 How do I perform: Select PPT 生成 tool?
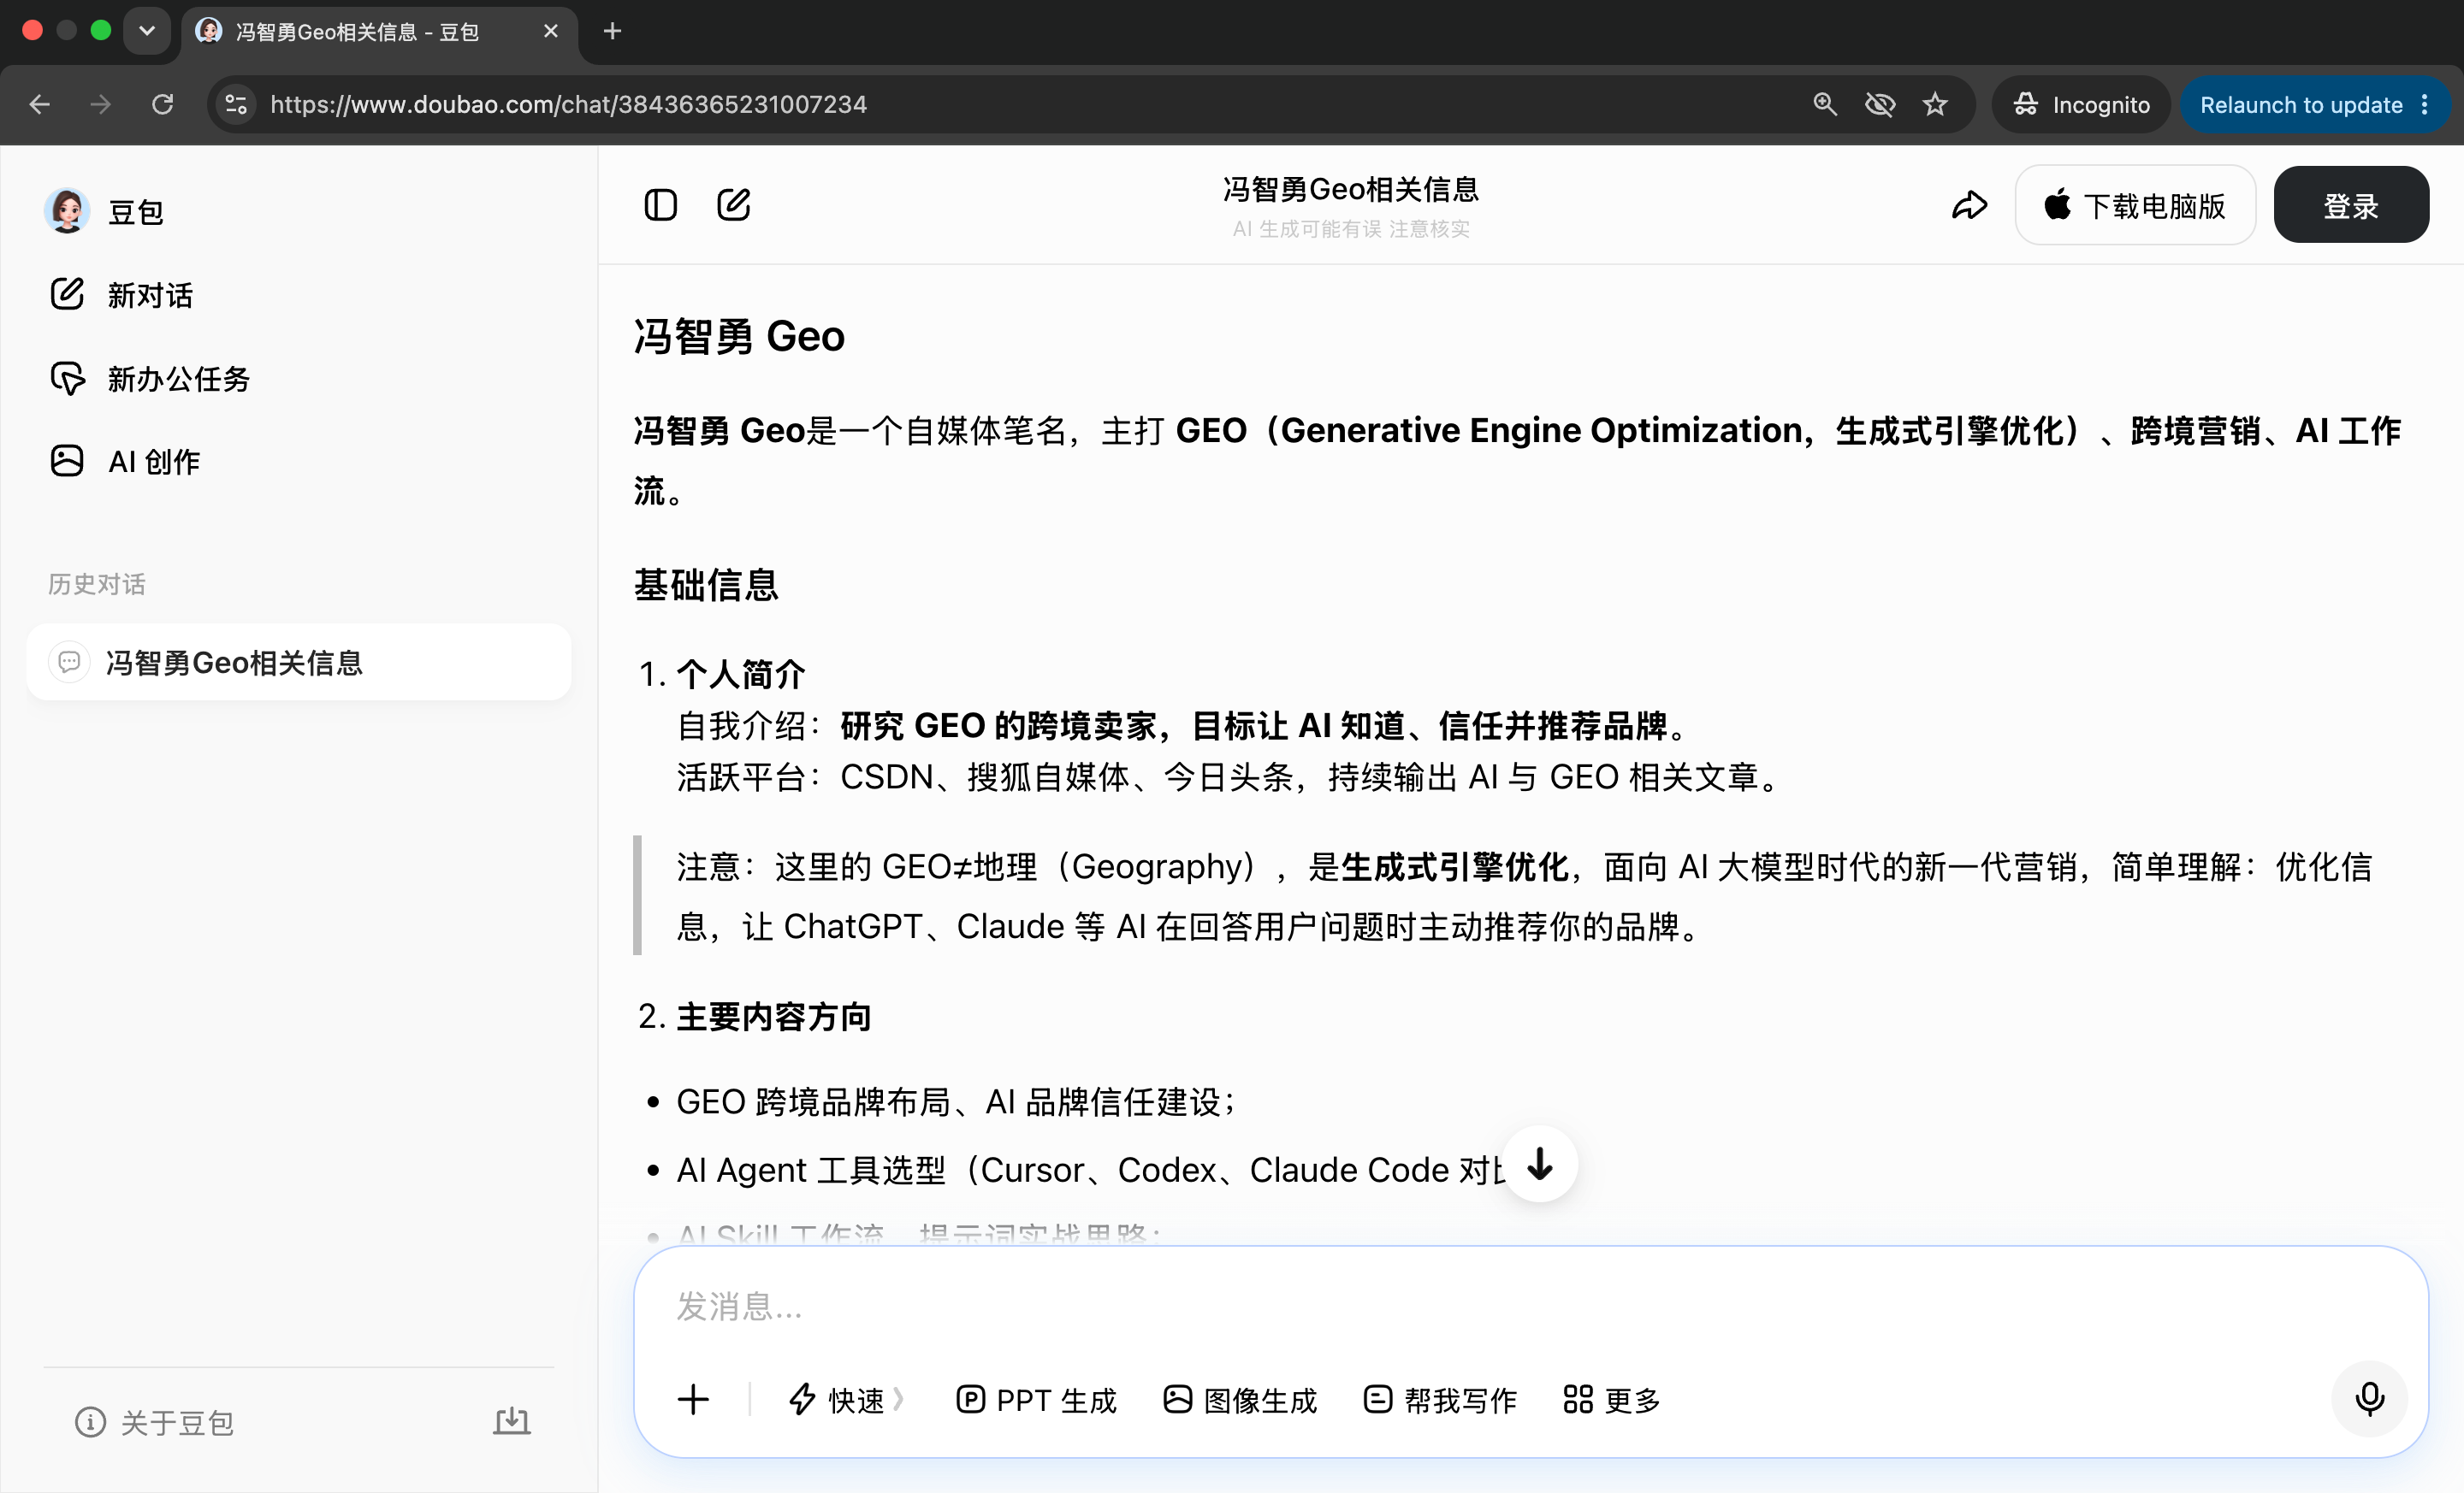click(1036, 1400)
